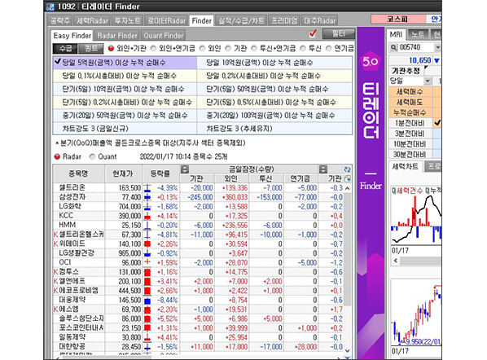
Task: Select the 기관 radio button
Action: [x=228, y=48]
